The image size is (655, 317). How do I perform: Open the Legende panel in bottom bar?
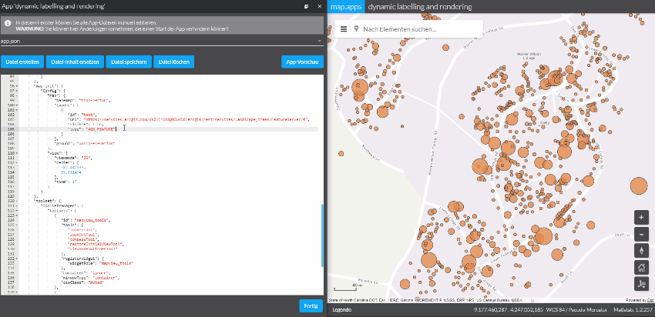click(x=341, y=310)
